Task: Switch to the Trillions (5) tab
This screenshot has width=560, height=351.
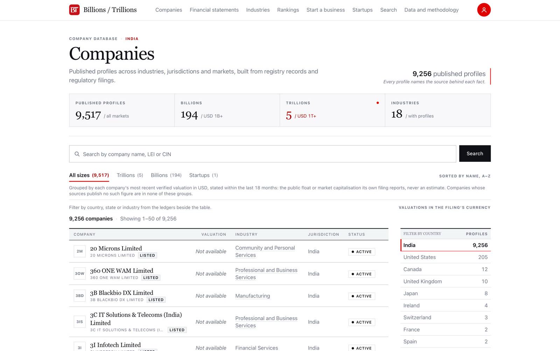Action: click(x=130, y=175)
